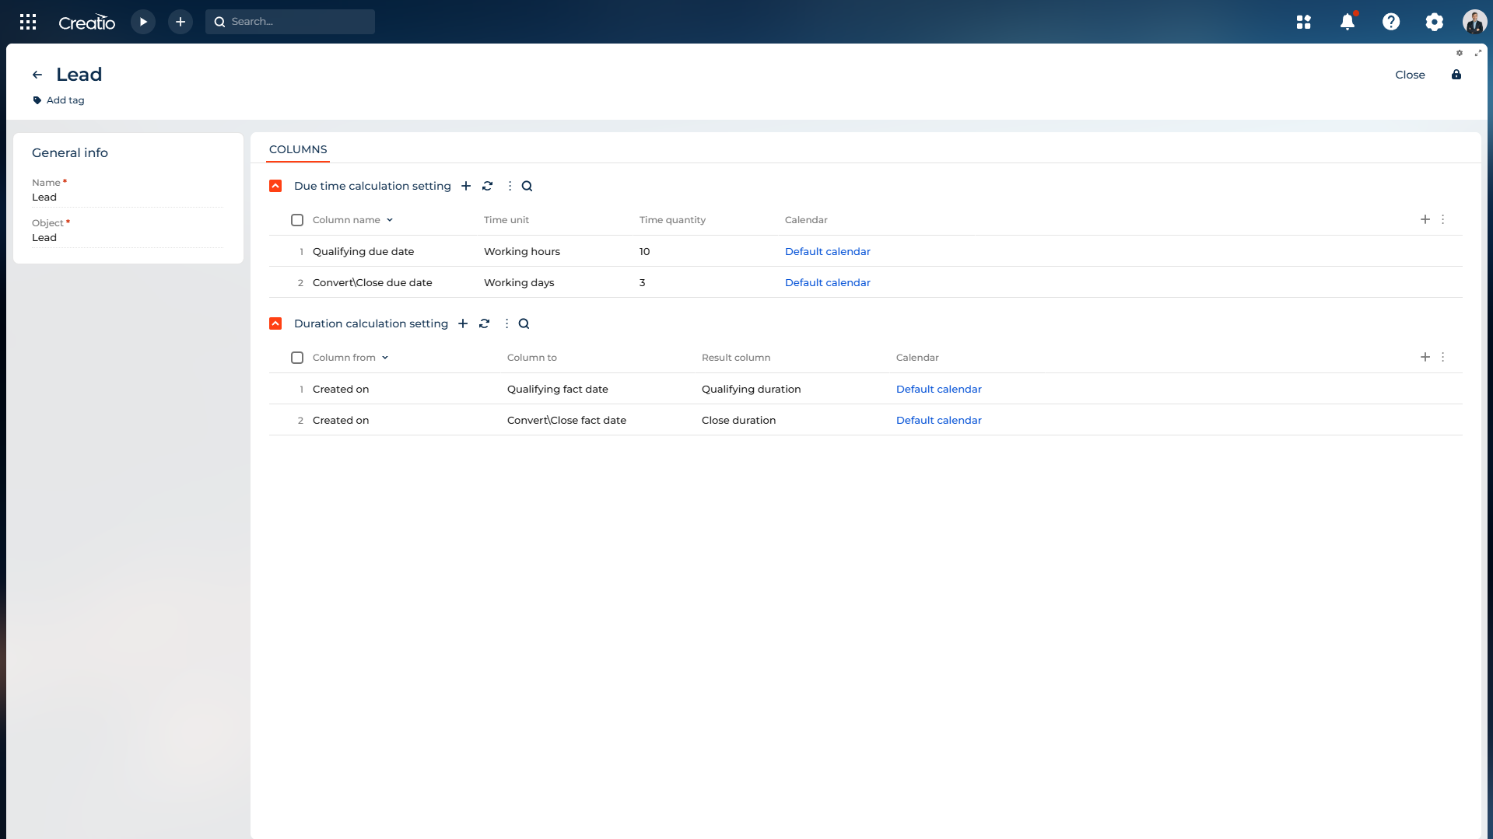Image resolution: width=1493 pixels, height=839 pixels.
Task: Click the Add tag link
Action: 59,100
